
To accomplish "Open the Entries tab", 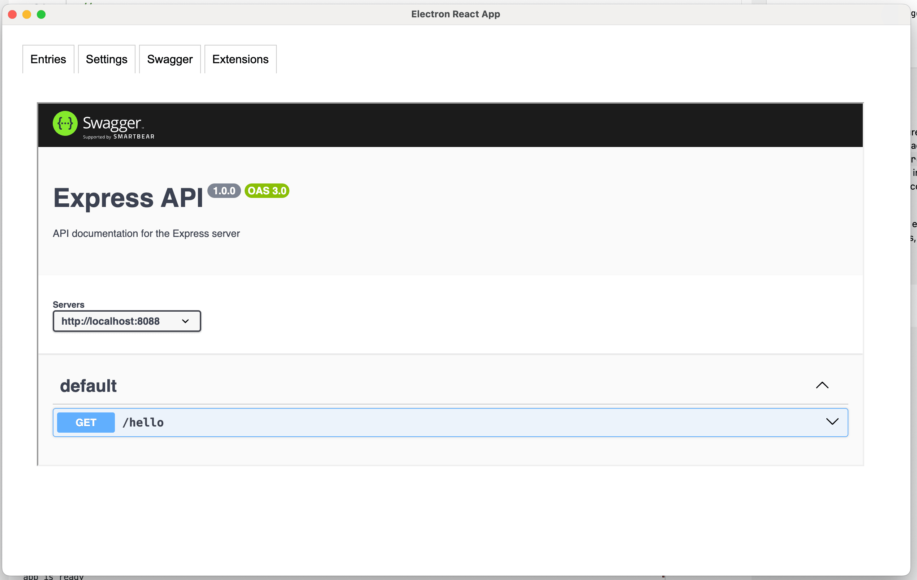I will [x=48, y=59].
